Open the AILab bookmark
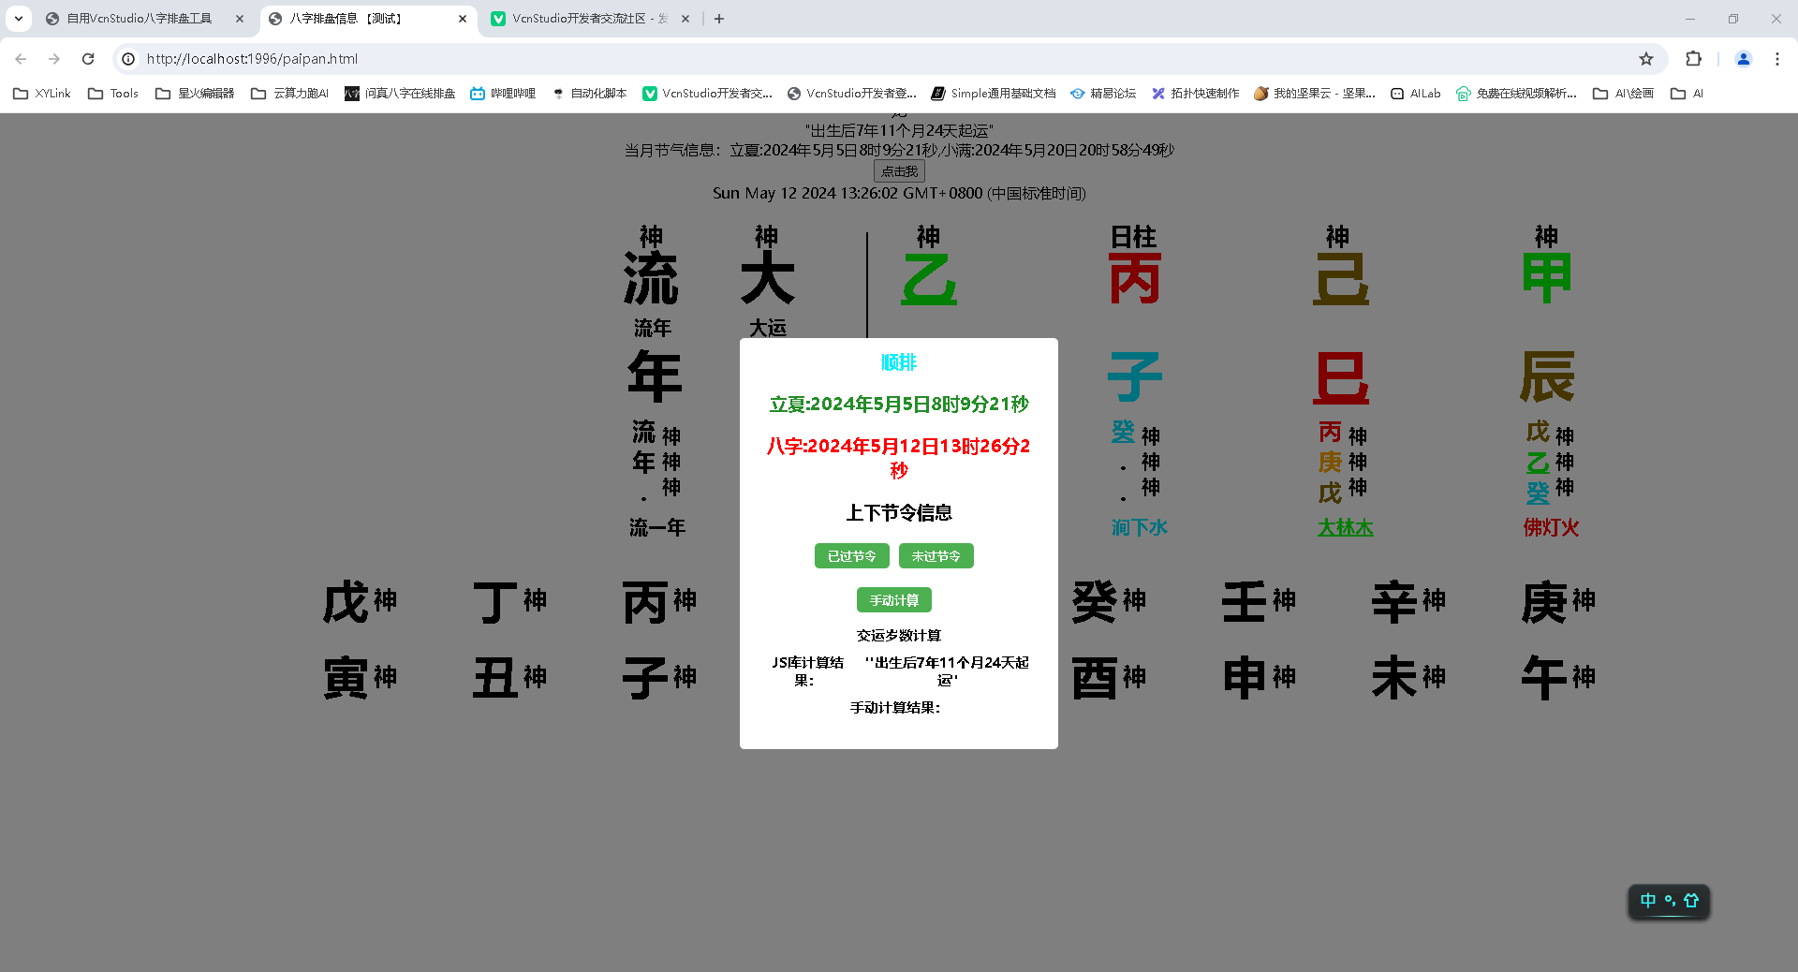Image resolution: width=1798 pixels, height=972 pixels. click(x=1415, y=94)
